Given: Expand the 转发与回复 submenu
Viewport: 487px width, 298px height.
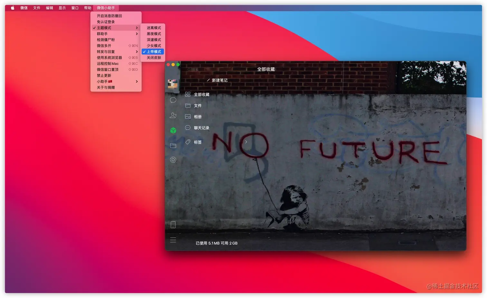Looking at the screenshot, I should (x=116, y=51).
